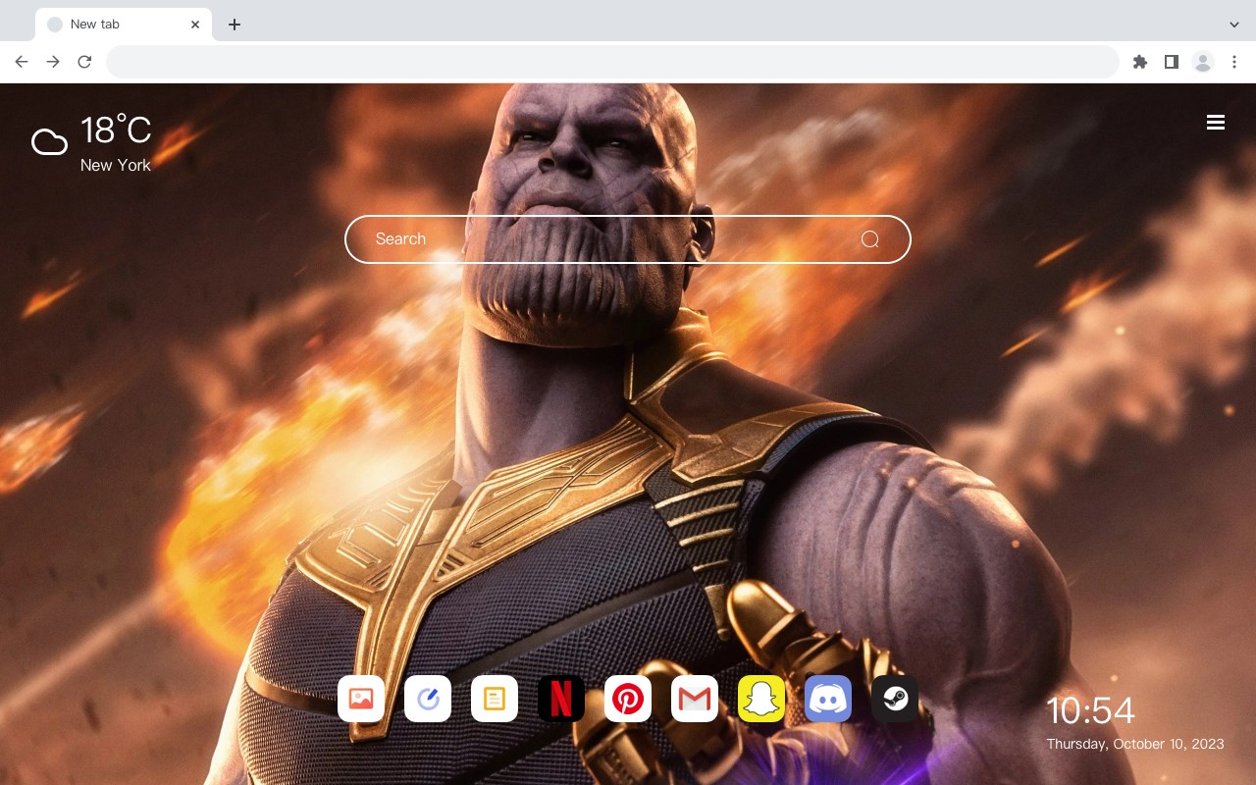Click the 18°C temperature reading
Image resolution: width=1256 pixels, height=785 pixels.
pos(116,131)
